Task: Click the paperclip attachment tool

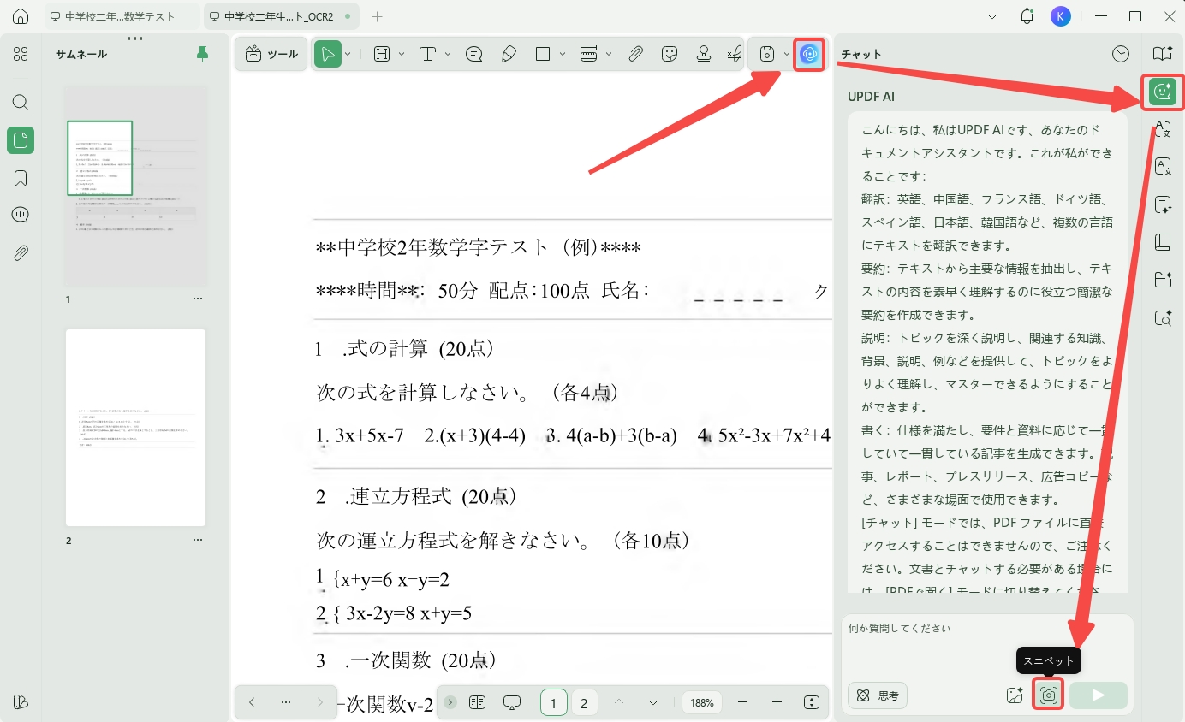Action: coord(635,54)
